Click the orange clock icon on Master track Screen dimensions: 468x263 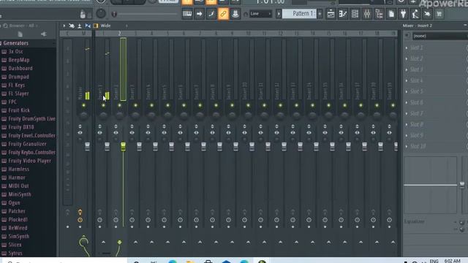tap(80, 220)
